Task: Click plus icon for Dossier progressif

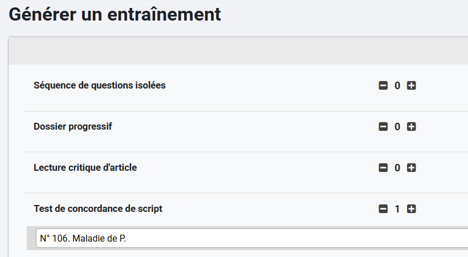Action: pyautogui.click(x=412, y=127)
